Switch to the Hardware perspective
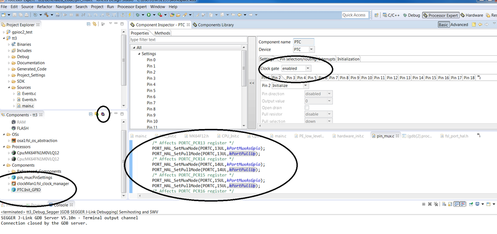Image resolution: width=497 pixels, height=234 pixels. [x=472, y=15]
